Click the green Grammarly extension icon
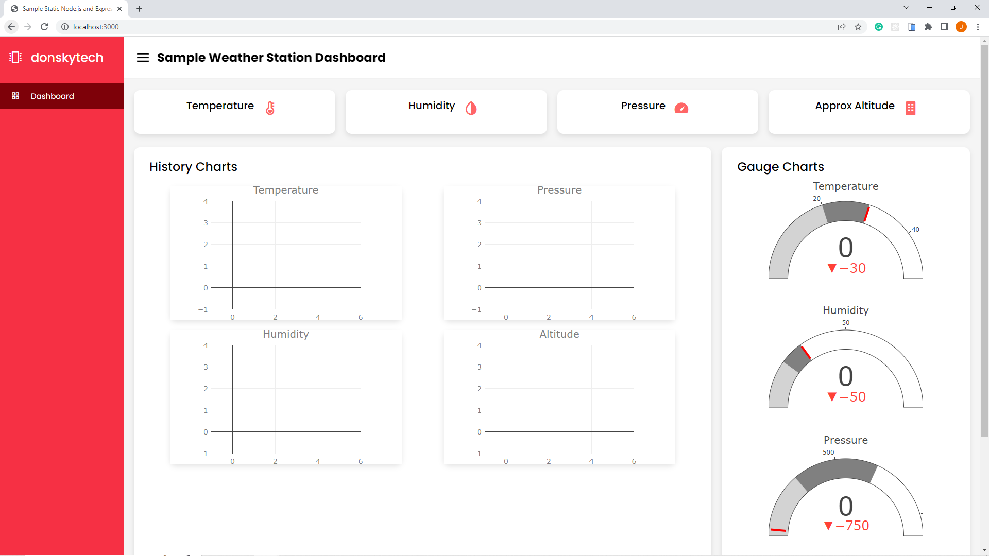989x556 pixels. pyautogui.click(x=879, y=27)
